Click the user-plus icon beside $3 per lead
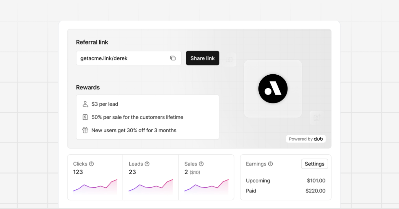Image resolution: width=399 pixels, height=209 pixels. 85,104
